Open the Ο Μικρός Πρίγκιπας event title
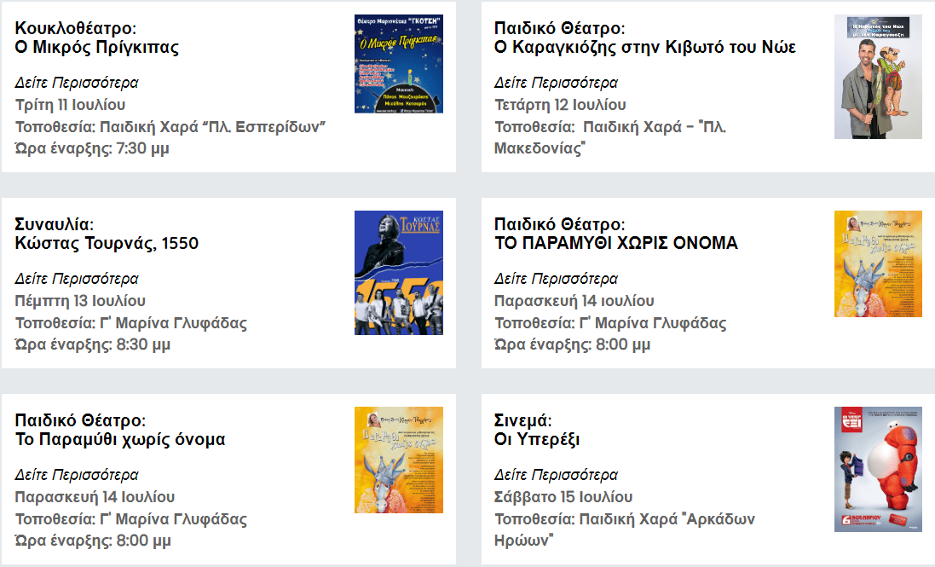The width and height of the screenshot is (935, 567). (97, 48)
